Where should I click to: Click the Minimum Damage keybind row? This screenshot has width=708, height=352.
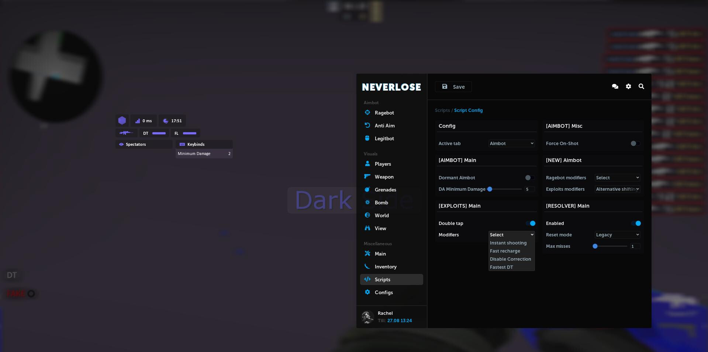204,154
